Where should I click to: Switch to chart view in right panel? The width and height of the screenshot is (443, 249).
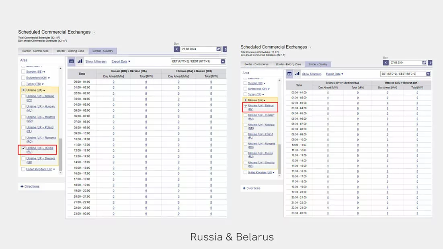(297, 73)
